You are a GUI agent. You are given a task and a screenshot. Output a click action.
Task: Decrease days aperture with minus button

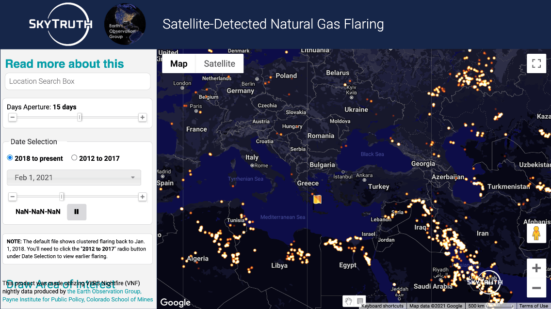[x=12, y=117]
